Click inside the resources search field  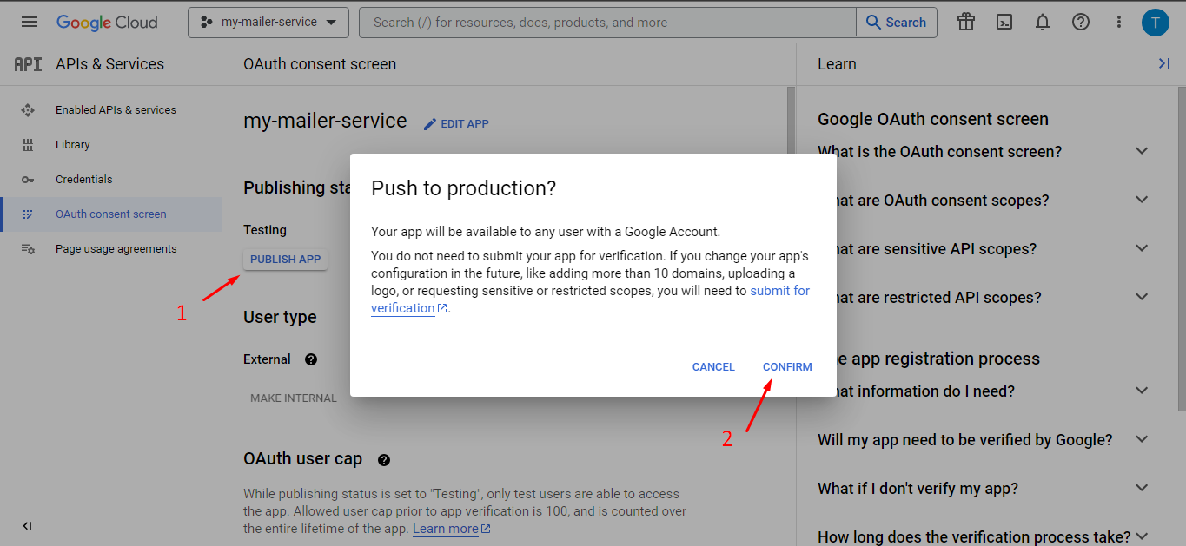pos(608,22)
